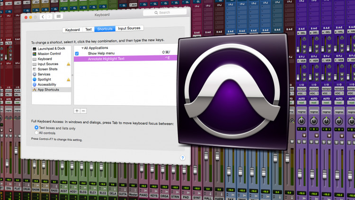Click the DELA track down-arrow icon

(115, 189)
